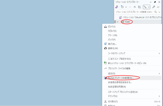
Task: Click the search magnifier icon
Action: coord(156,12)
